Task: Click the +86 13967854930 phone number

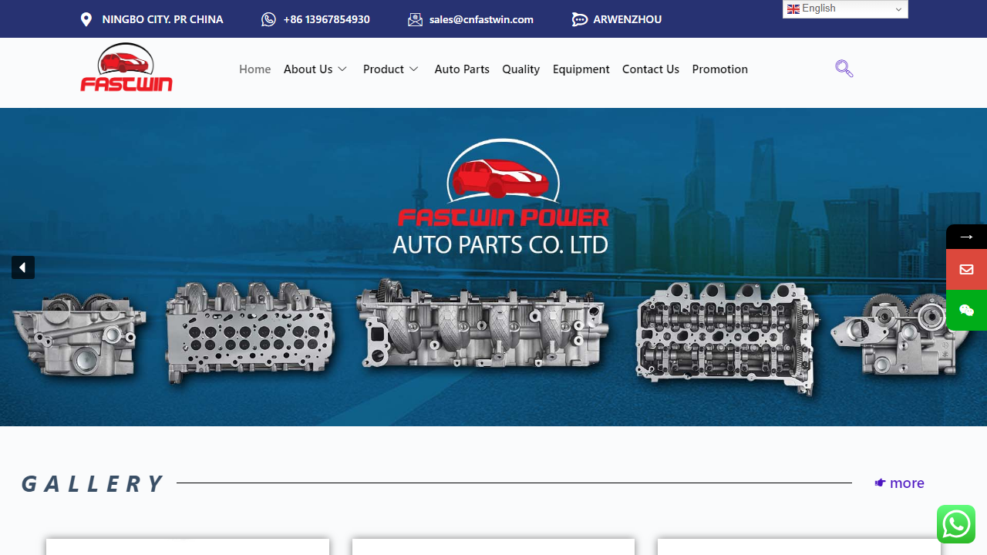Action: [x=327, y=19]
